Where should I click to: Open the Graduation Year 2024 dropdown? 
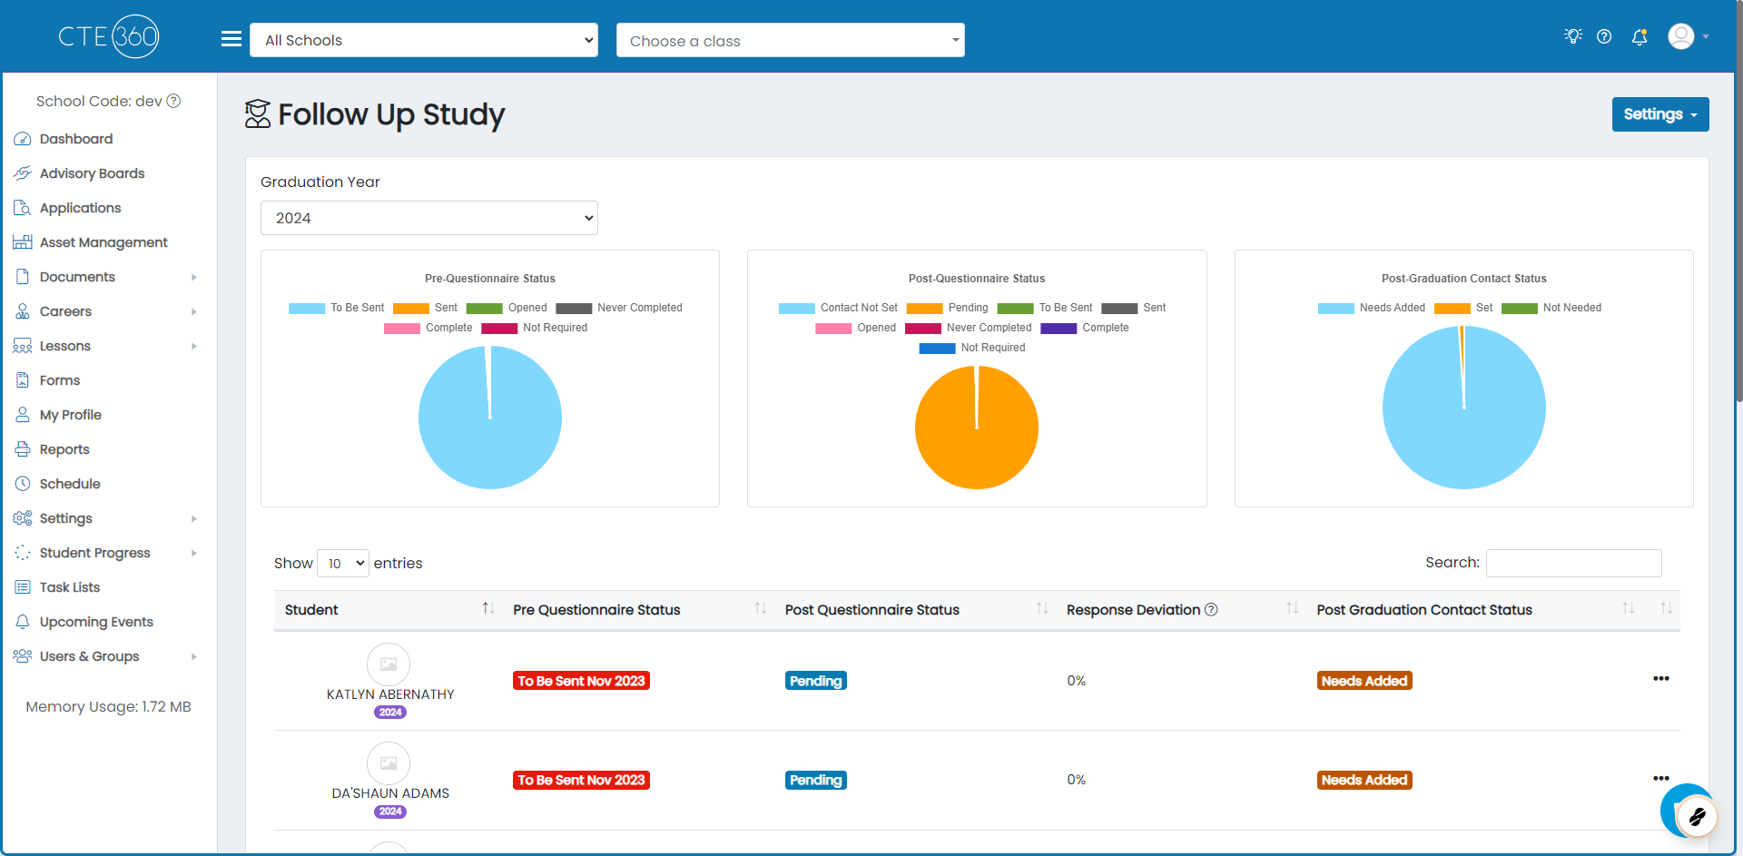(429, 218)
